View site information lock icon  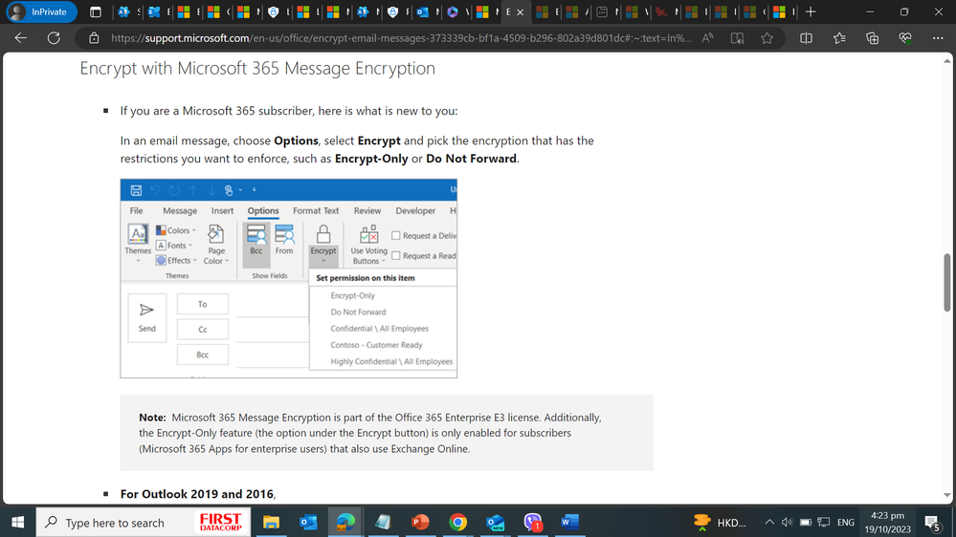pyautogui.click(x=94, y=38)
